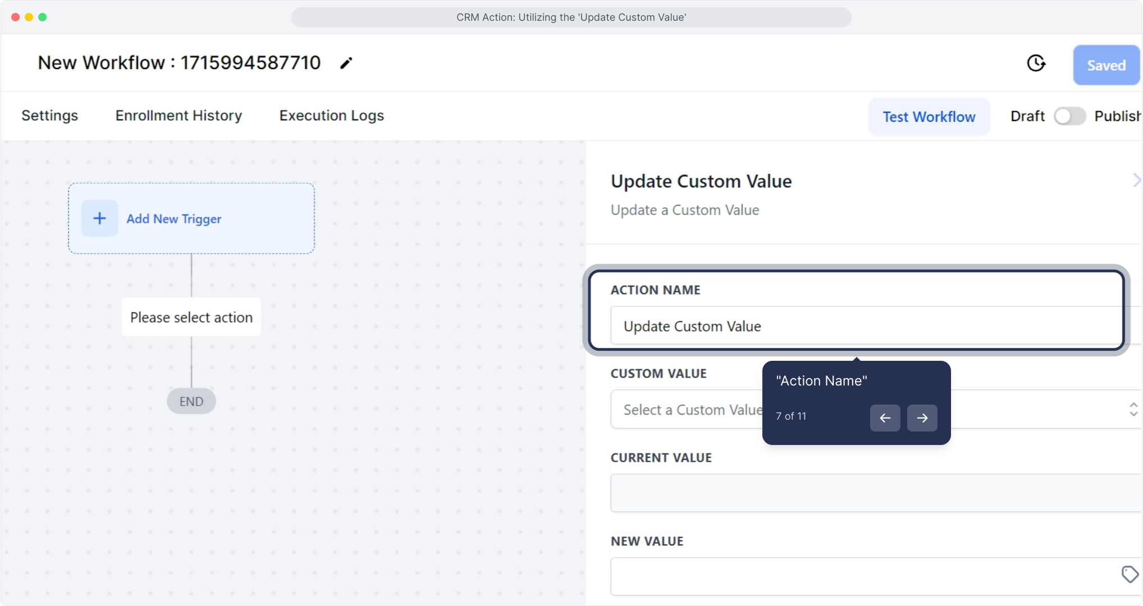
Task: Collapse panel with right chevron icon
Action: click(x=1136, y=181)
